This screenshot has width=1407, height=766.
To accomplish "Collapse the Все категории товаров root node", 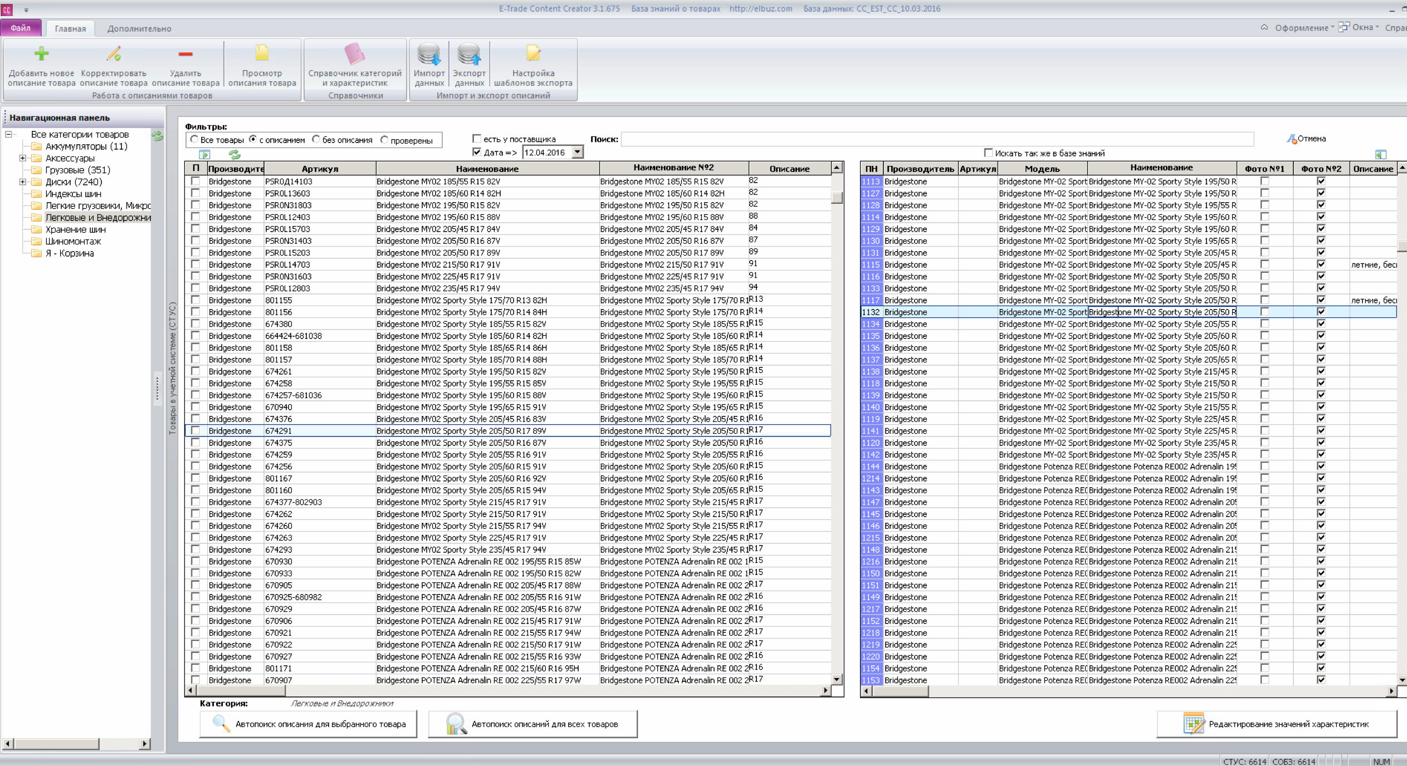I will coord(8,134).
